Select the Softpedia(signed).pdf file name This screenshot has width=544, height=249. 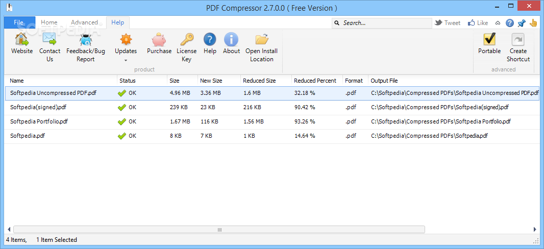(38, 108)
